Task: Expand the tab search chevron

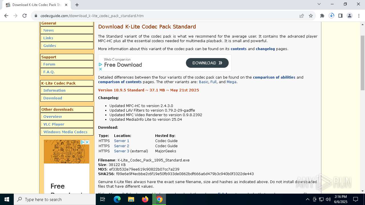Action: pos(319,4)
